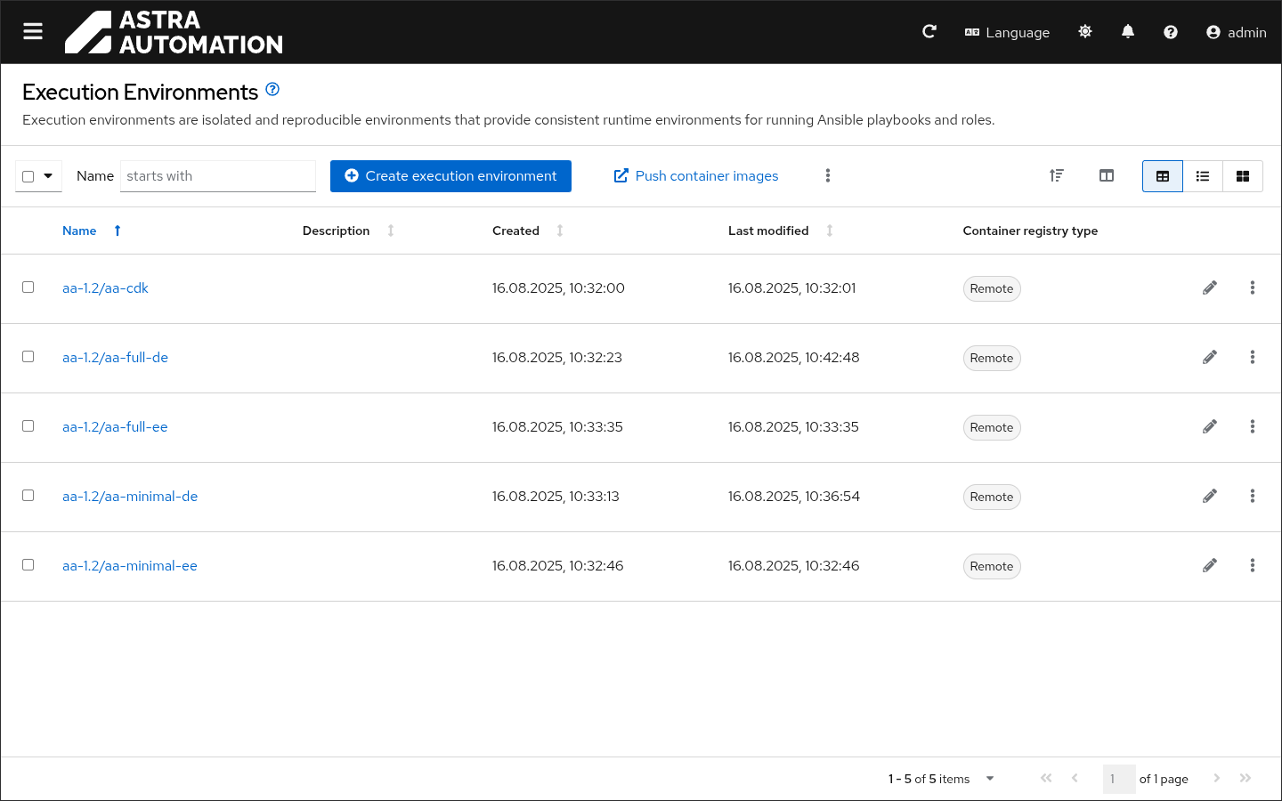
Task: Check the aa-1.2/aa-minimal-ee row checkbox
Action: 28,565
